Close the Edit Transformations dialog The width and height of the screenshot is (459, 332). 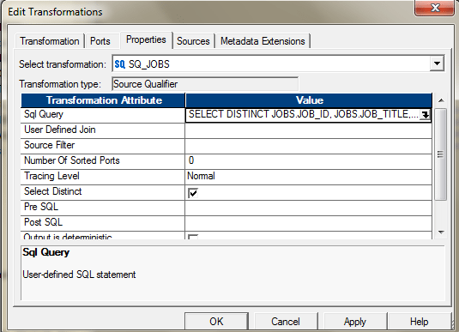pyautogui.click(x=434, y=9)
